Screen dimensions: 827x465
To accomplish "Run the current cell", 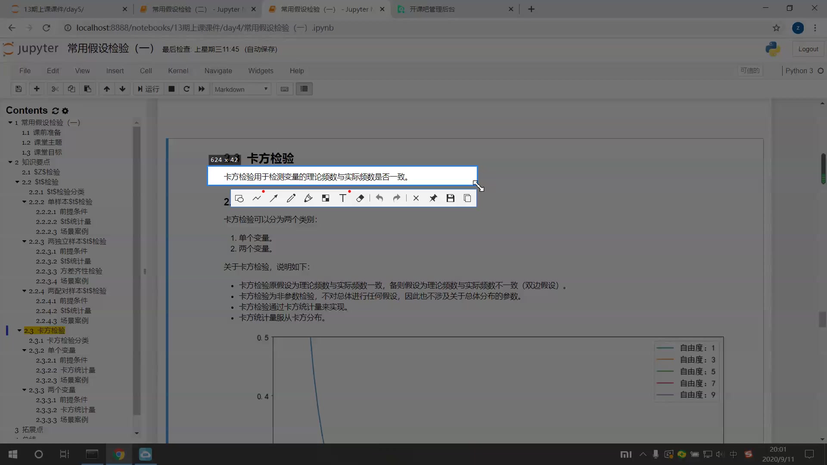I will coord(149,89).
